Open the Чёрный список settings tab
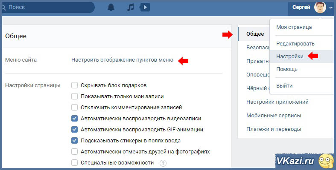 point(254,88)
